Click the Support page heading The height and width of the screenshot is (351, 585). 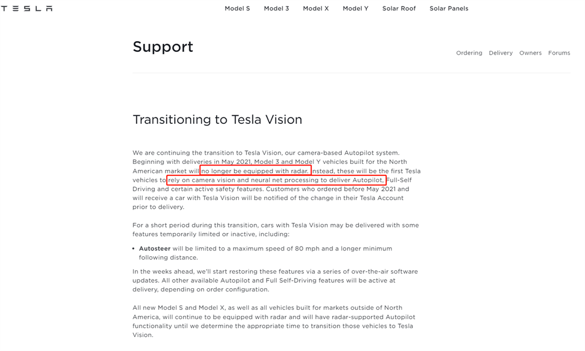163,47
